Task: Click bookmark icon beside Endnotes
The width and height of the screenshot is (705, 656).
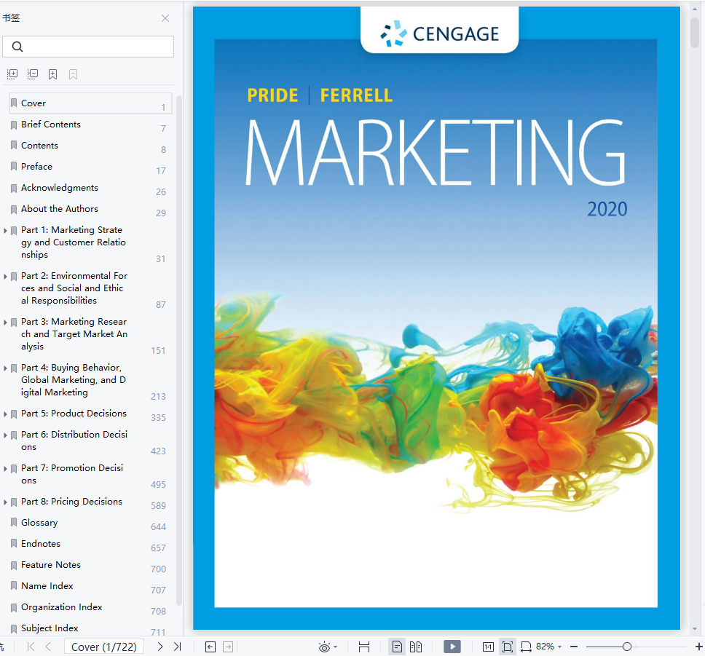Action: pyautogui.click(x=14, y=544)
